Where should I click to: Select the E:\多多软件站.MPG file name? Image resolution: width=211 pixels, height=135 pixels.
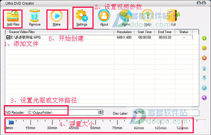click(x=26, y=37)
